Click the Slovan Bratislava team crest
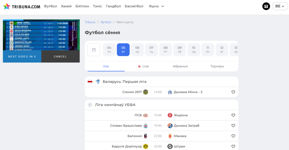 coord(146,126)
